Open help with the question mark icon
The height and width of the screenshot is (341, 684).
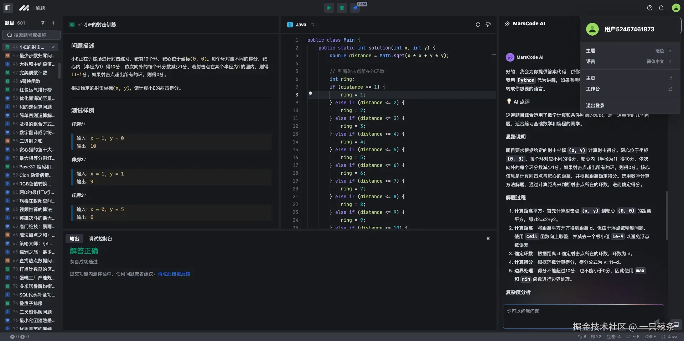click(650, 8)
